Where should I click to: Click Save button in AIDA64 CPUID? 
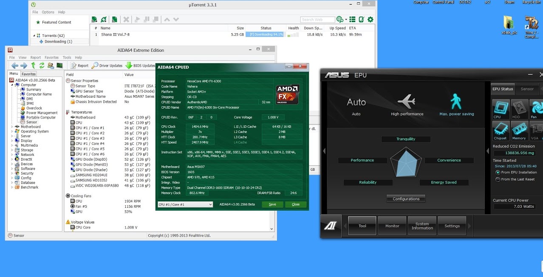pos(272,204)
